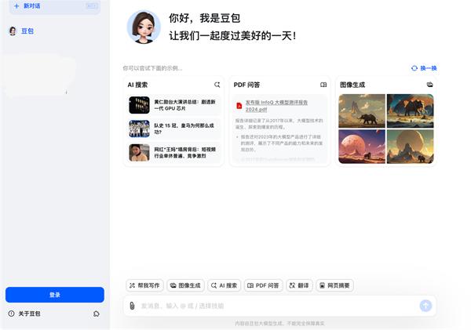Click the send arrow button
471x330 pixels.
click(x=425, y=306)
